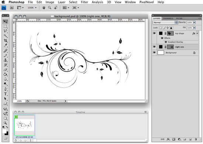This screenshot has height=144, width=203.
Task: Select the Brush tool
Action: [5, 55]
